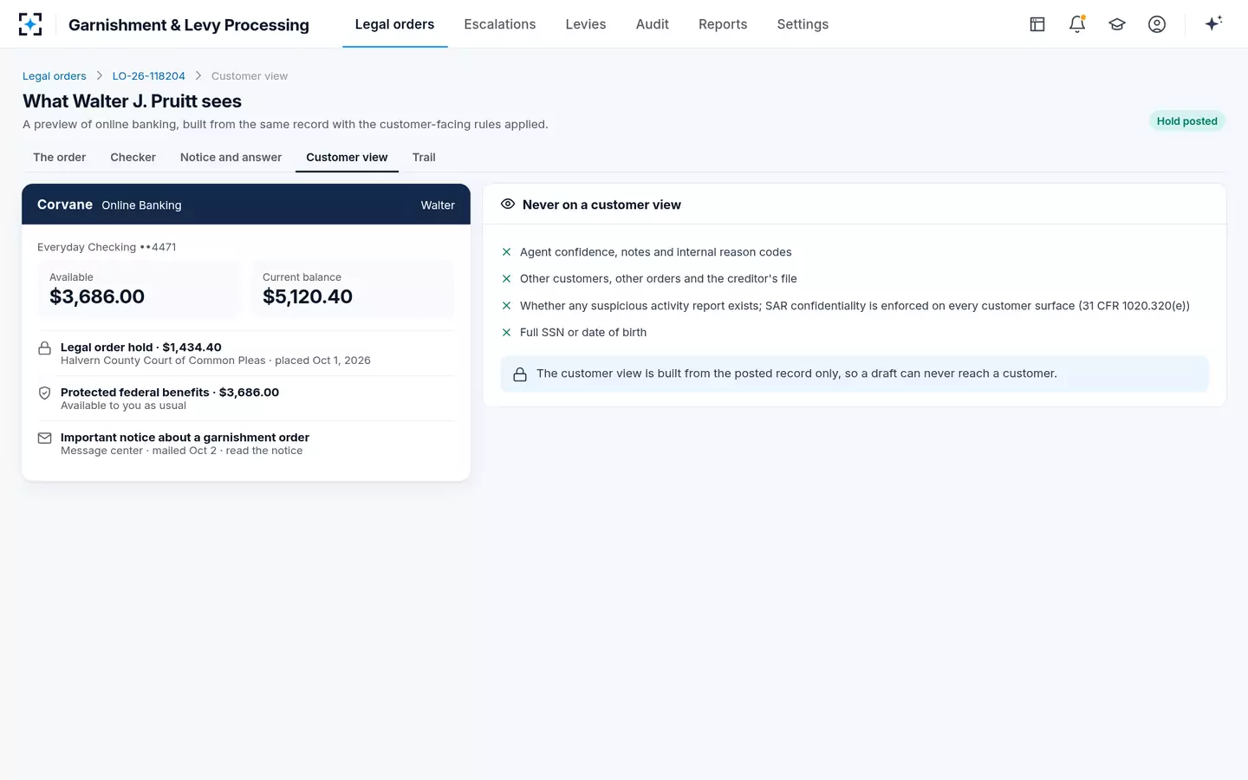Click the Current balance $5,120.40 card
1248x780 pixels.
pos(352,289)
